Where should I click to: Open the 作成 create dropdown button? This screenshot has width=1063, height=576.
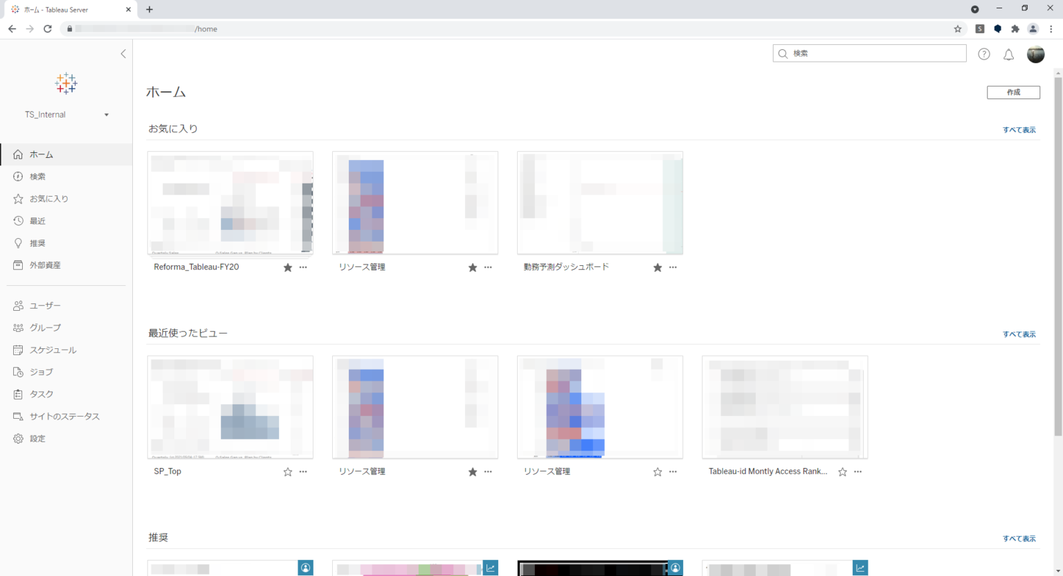click(x=1013, y=92)
